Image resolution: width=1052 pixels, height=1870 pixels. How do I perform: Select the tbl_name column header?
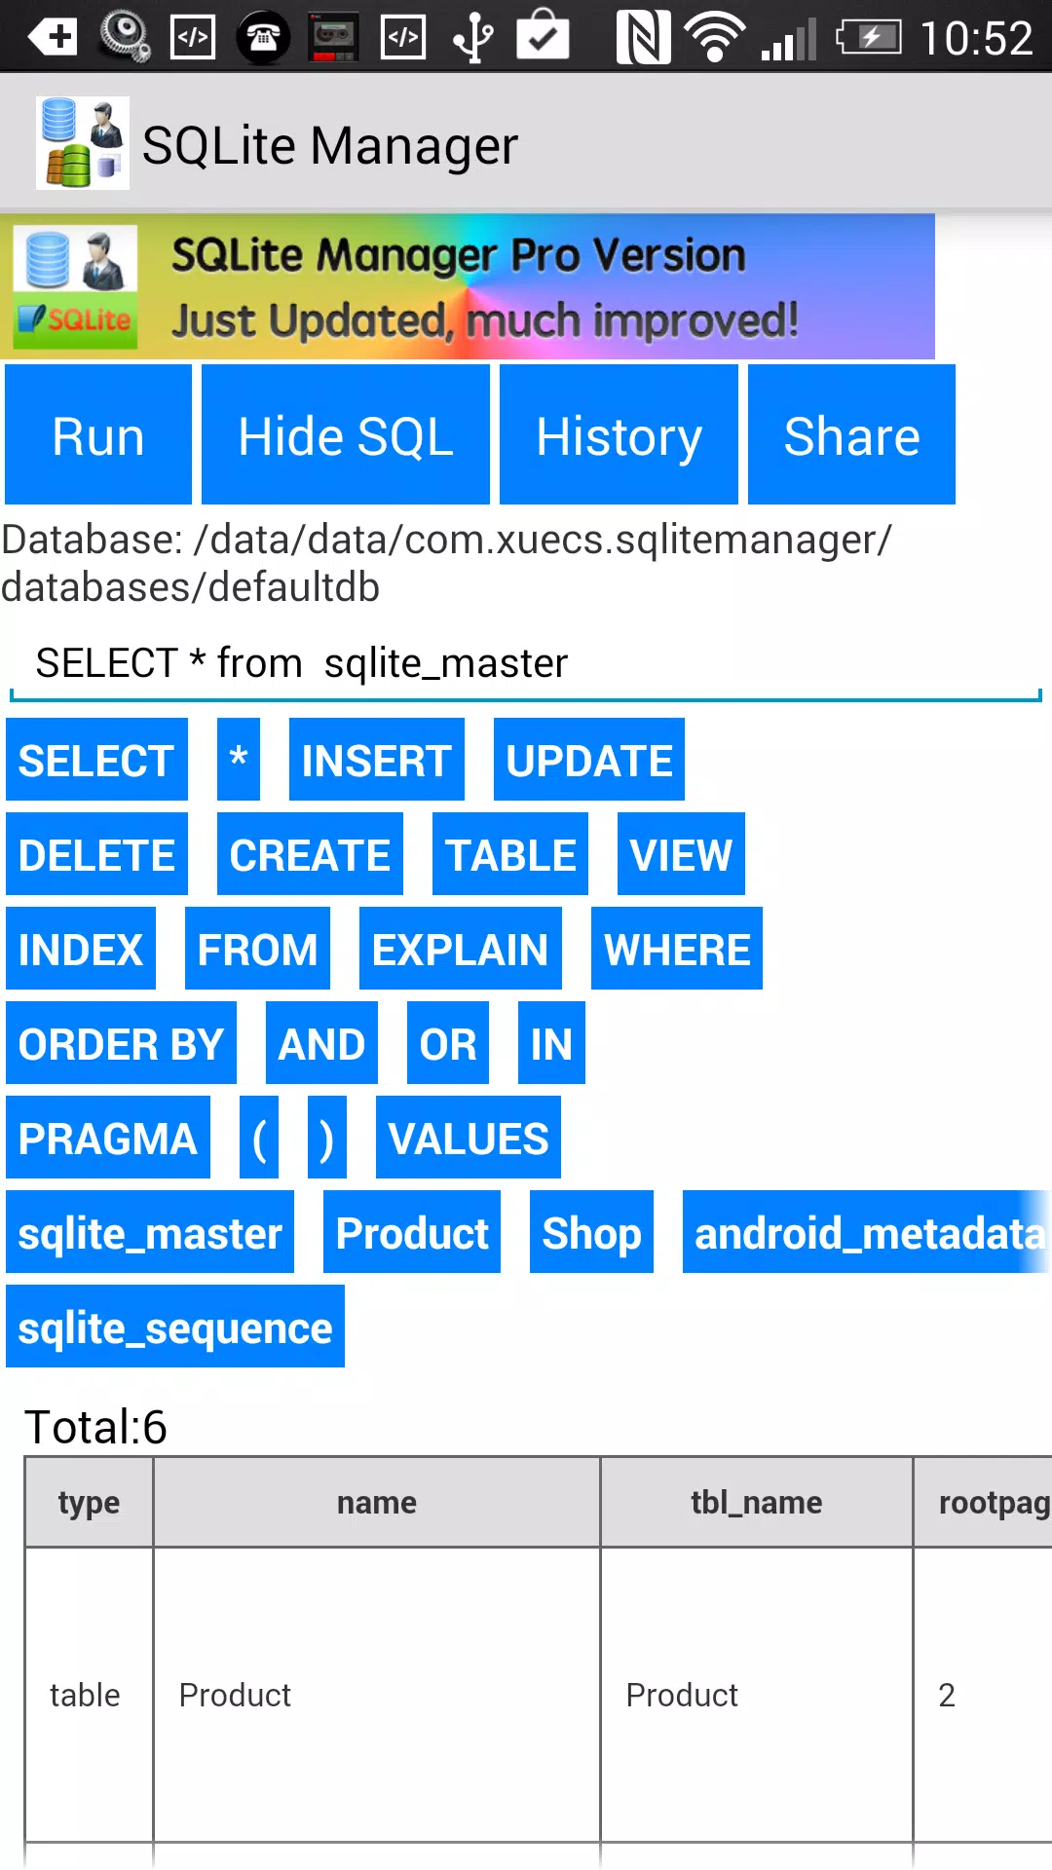tap(757, 1502)
